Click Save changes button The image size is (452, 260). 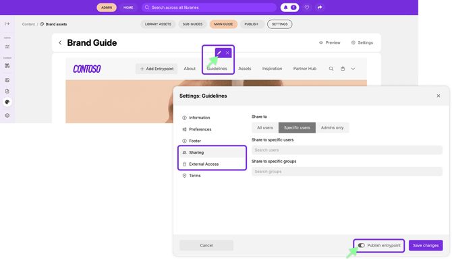click(x=426, y=245)
